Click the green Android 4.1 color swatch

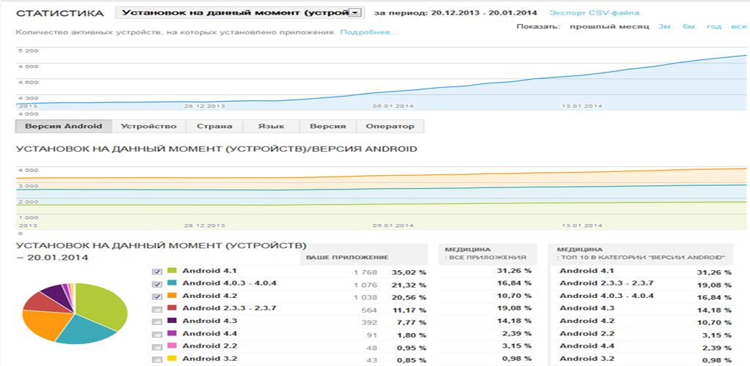[172, 272]
